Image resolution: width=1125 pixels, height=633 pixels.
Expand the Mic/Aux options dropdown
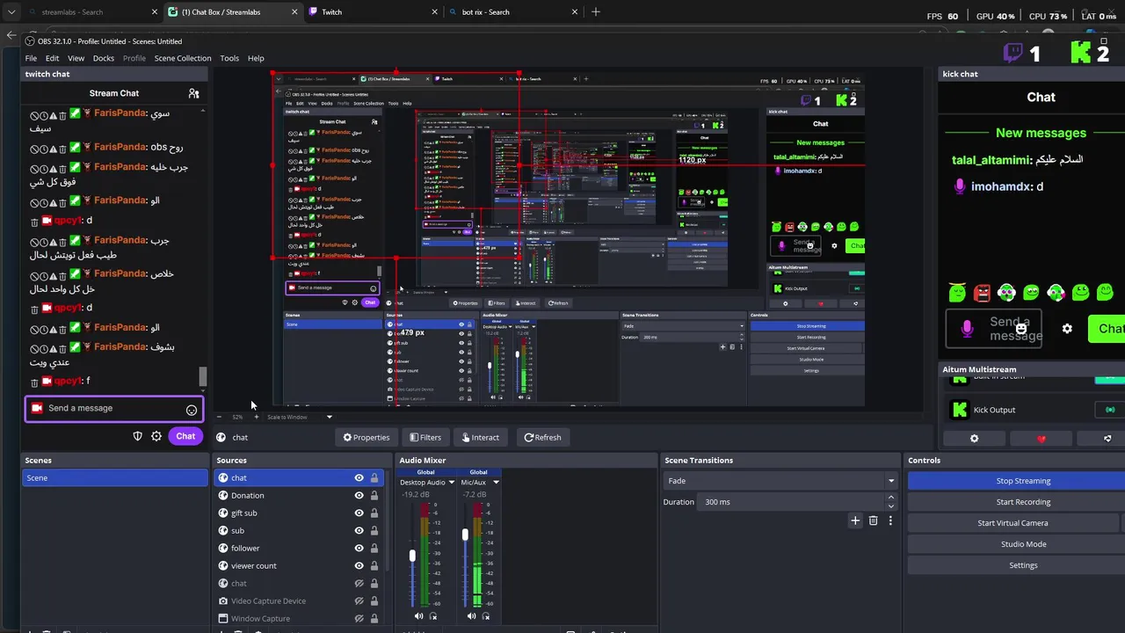496,483
